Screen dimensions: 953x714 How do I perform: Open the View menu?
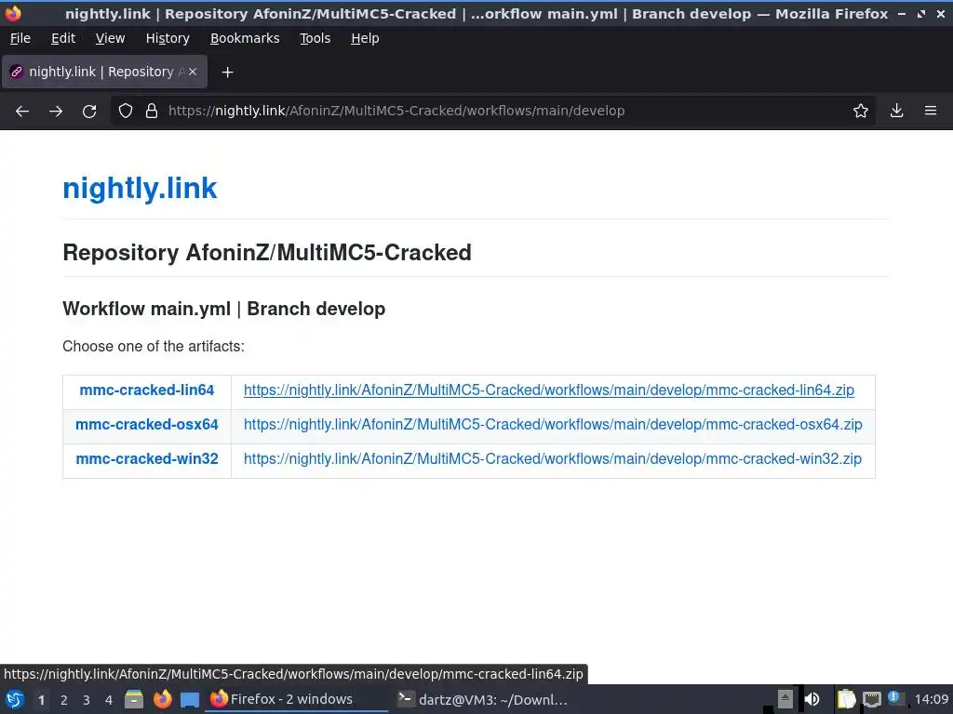[x=110, y=38]
